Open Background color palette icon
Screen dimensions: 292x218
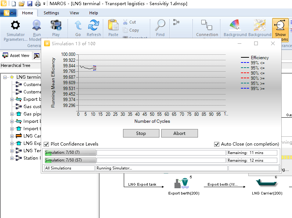click(x=235, y=25)
